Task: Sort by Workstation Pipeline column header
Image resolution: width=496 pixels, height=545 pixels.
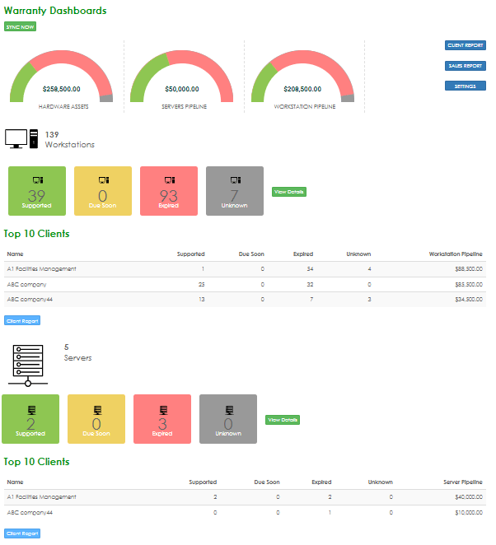Action: click(x=454, y=254)
